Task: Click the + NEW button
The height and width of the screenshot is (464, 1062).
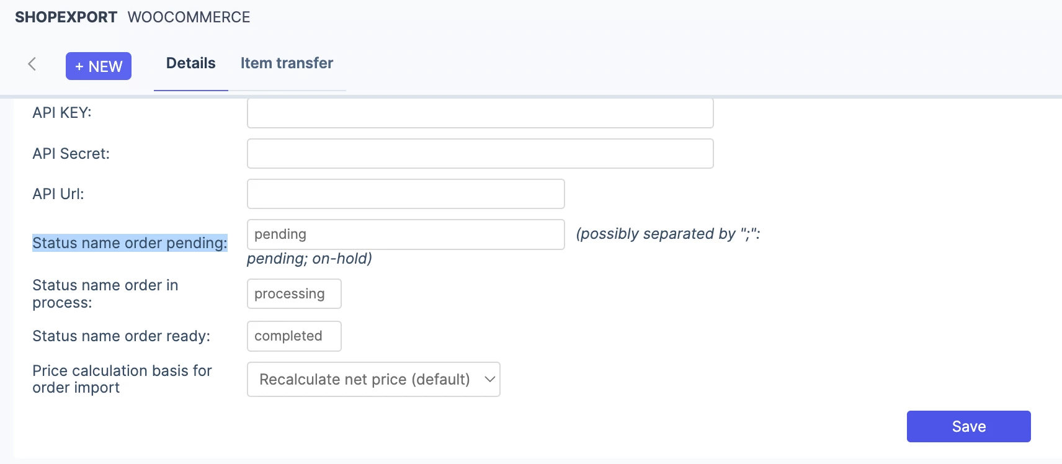Action: click(99, 66)
